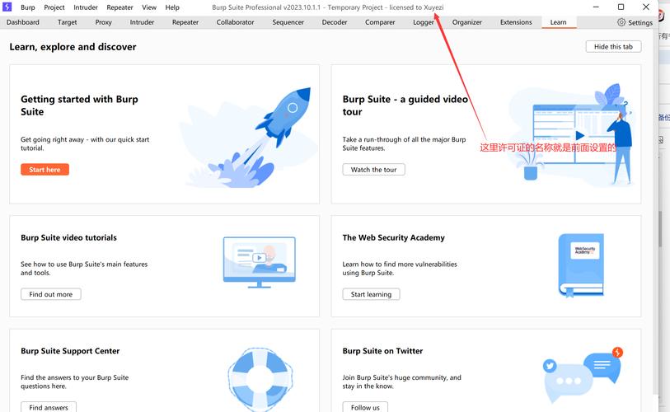The width and height of the screenshot is (670, 412).
Task: Click the Hide this tab button
Action: (613, 47)
